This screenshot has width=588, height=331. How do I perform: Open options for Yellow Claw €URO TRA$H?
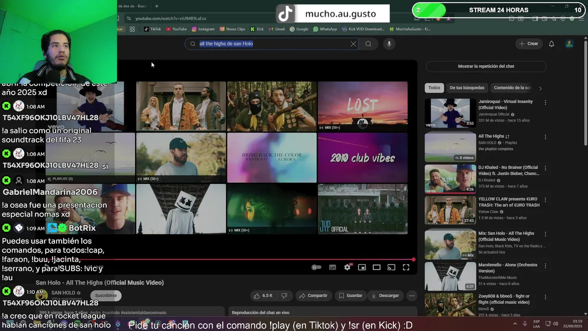[x=545, y=200]
